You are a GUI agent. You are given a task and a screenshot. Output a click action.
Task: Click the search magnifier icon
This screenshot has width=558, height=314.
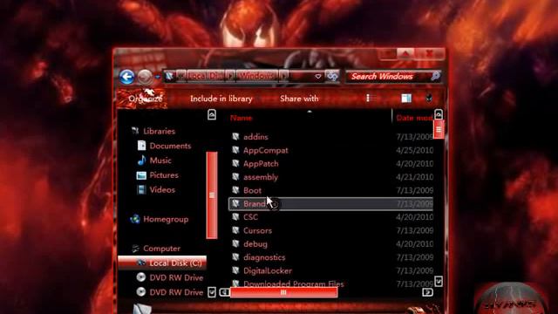coord(436,76)
